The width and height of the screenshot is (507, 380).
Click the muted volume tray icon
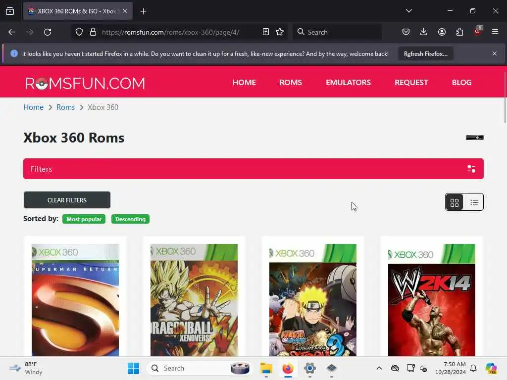[423, 368]
